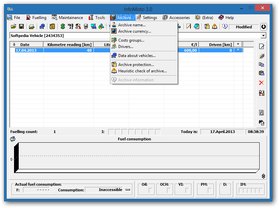This screenshot has height=208, width=279.
Task: Click the Inaccessible consumption field
Action: pyautogui.click(x=104, y=190)
